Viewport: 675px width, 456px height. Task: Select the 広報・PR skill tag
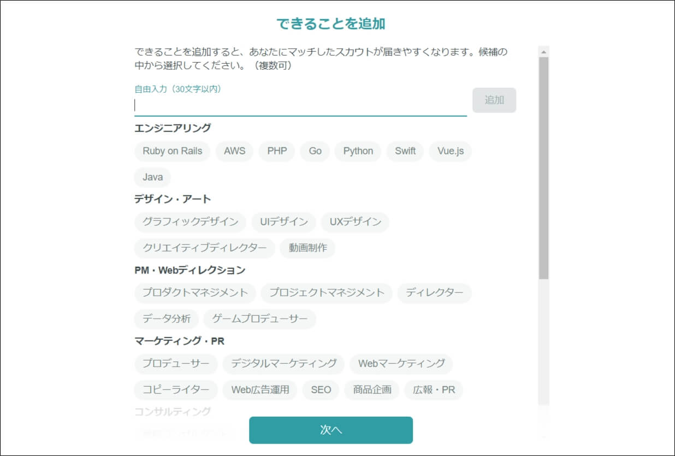(x=434, y=389)
